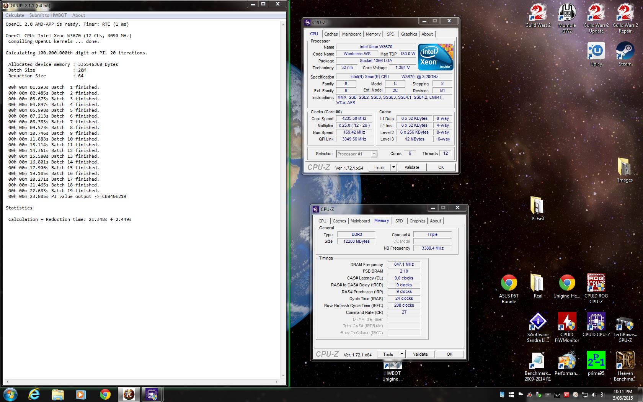Launch CPUID ROG CPU-Z shortcut
Viewport: 643px width, 402px height.
click(x=596, y=289)
